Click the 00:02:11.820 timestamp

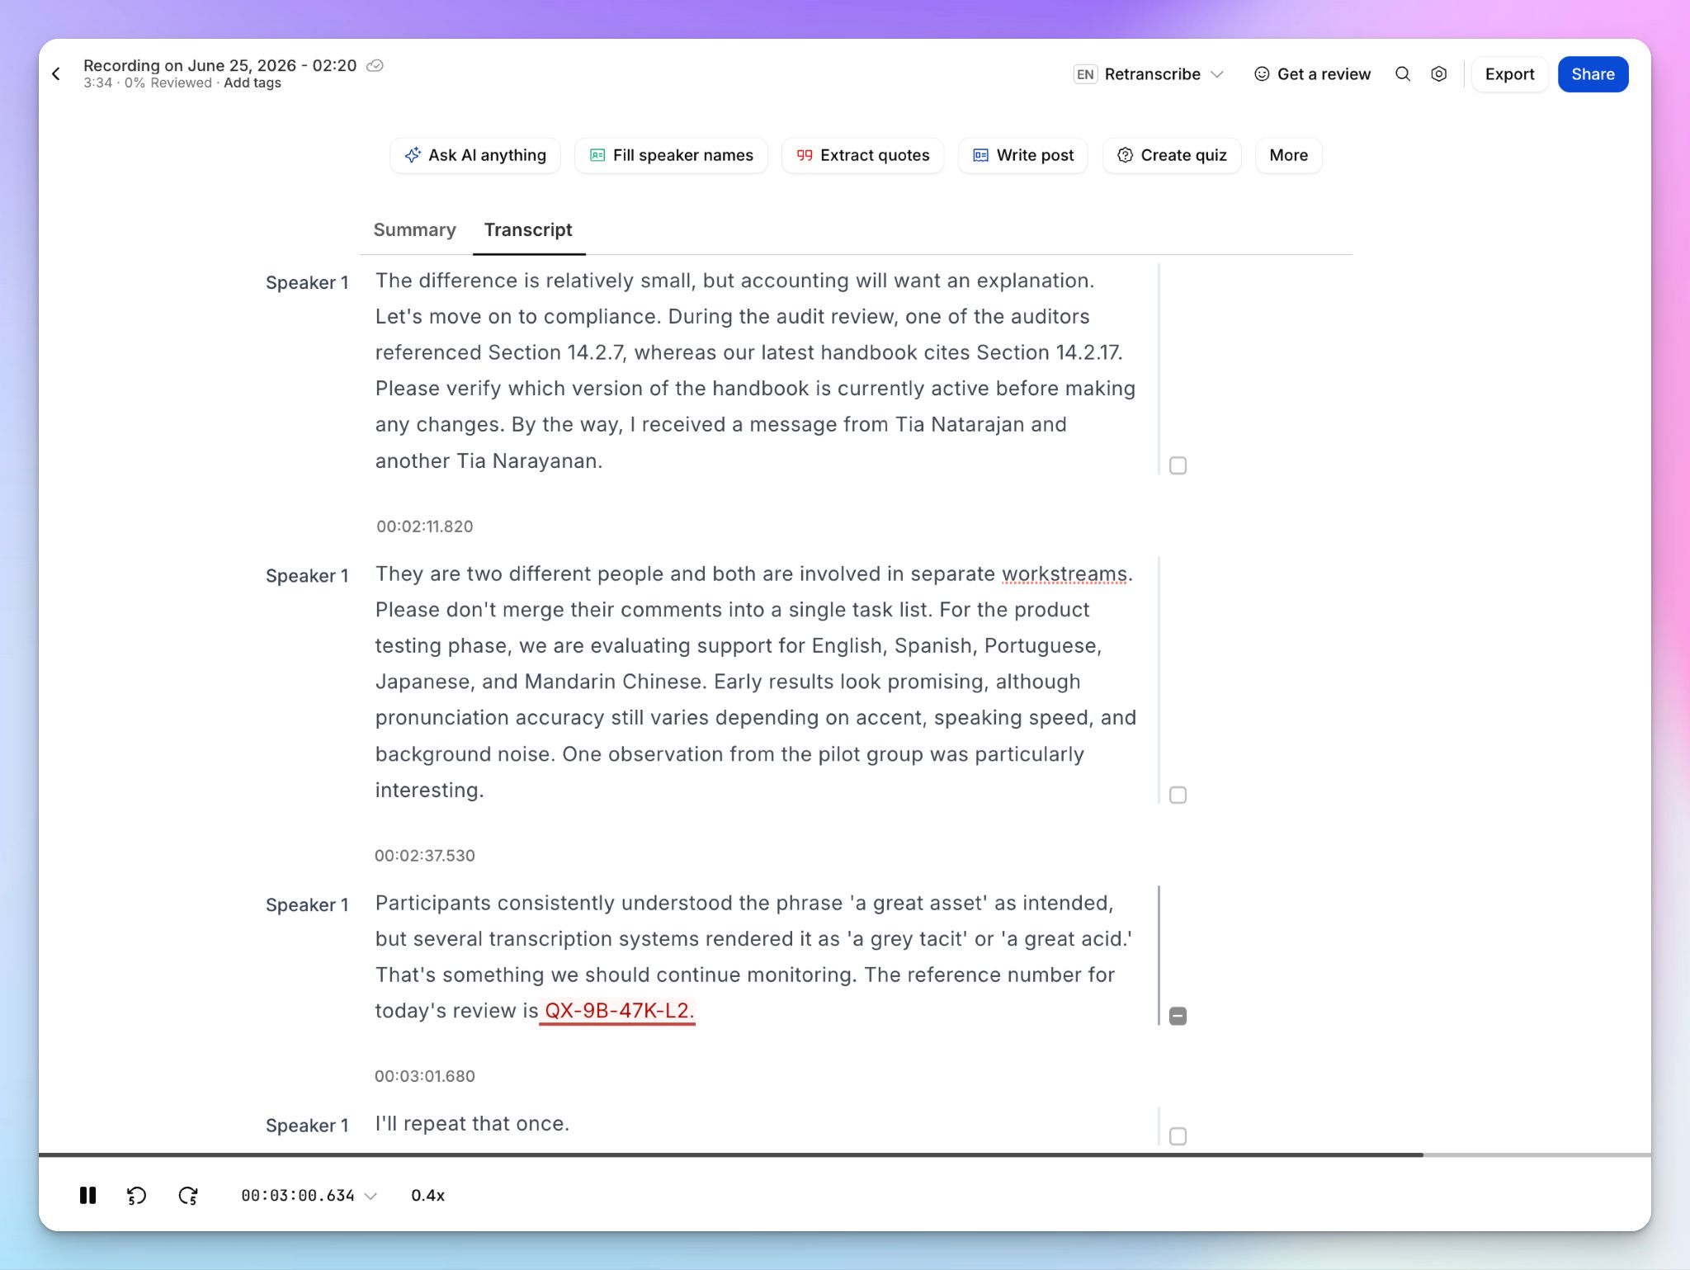coord(424,526)
